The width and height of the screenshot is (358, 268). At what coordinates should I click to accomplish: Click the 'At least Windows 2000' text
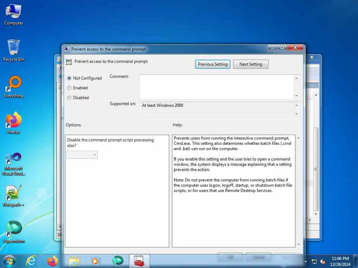[162, 105]
